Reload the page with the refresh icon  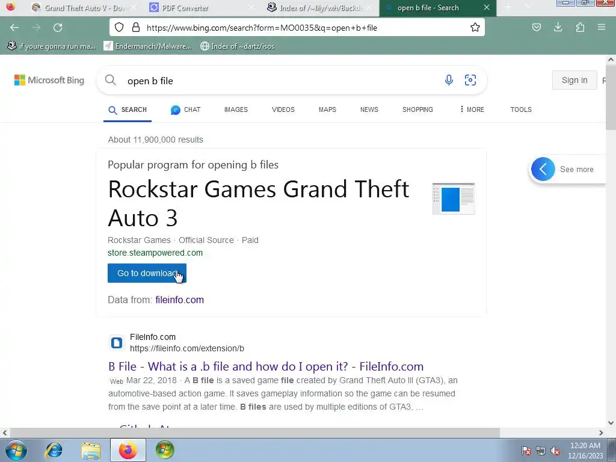tap(58, 28)
